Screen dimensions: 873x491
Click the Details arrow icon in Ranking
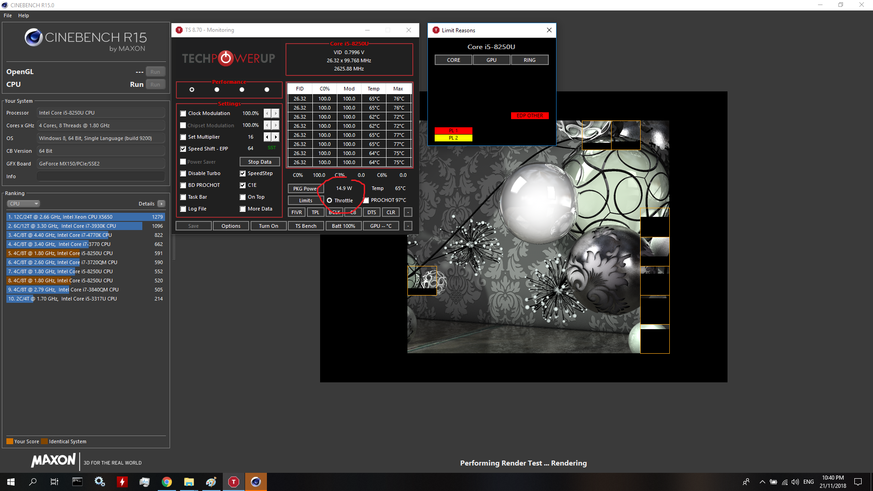coord(161,204)
